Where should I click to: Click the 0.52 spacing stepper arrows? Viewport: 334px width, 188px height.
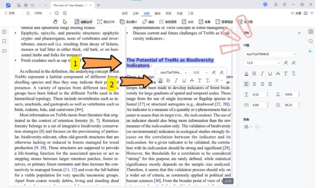[x=267, y=94]
